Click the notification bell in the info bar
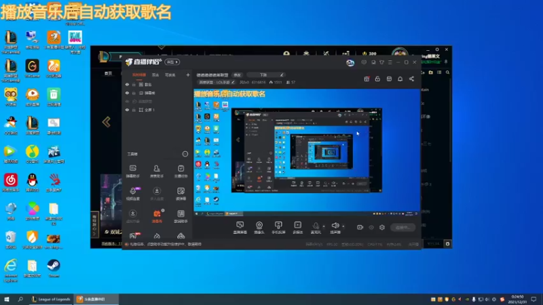 coord(400,79)
